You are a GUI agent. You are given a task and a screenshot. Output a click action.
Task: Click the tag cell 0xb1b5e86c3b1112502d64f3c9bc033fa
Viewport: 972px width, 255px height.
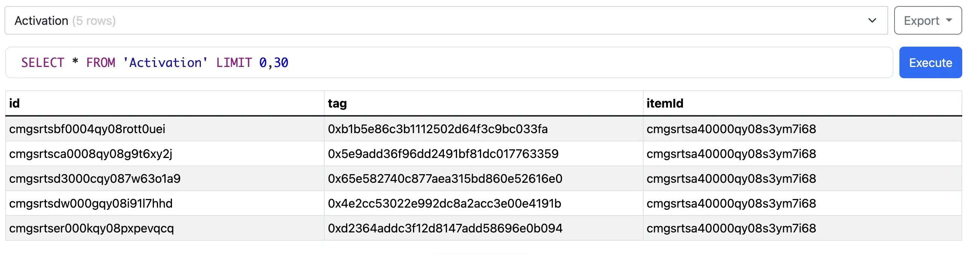click(438, 129)
